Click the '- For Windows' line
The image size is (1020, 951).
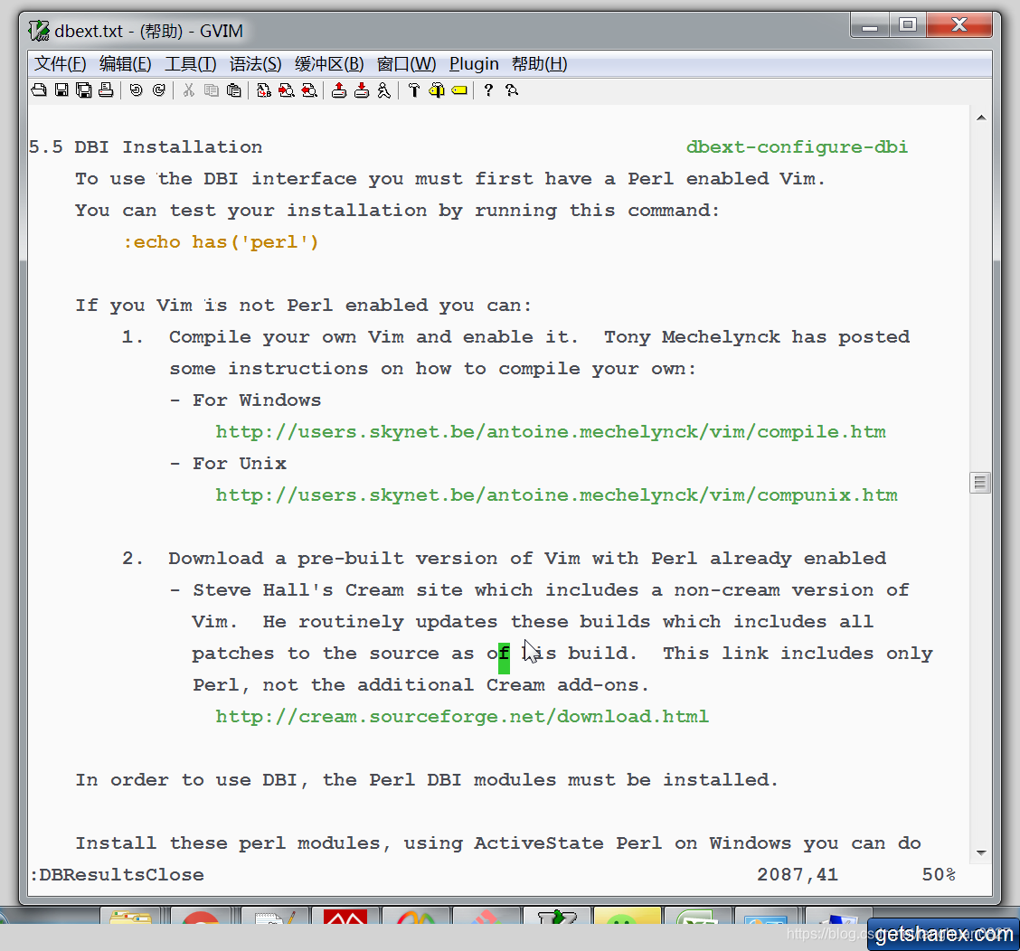(x=245, y=400)
